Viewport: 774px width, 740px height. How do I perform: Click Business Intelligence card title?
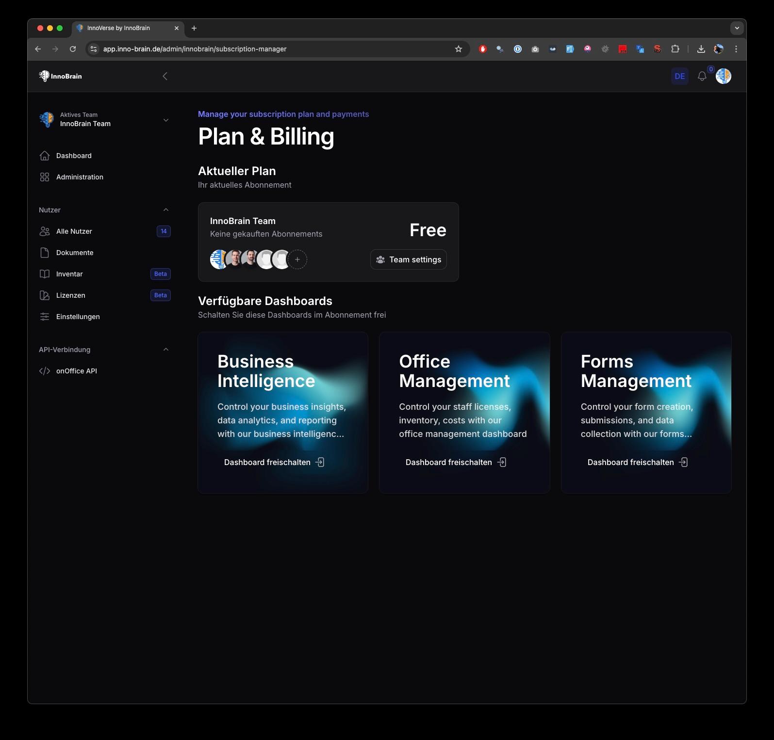click(x=266, y=371)
